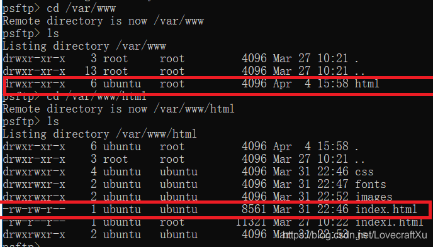Viewport: 433px width, 247px height.
Task: Click 'Remote directory is now /var/www/html' line
Action: coord(118,109)
